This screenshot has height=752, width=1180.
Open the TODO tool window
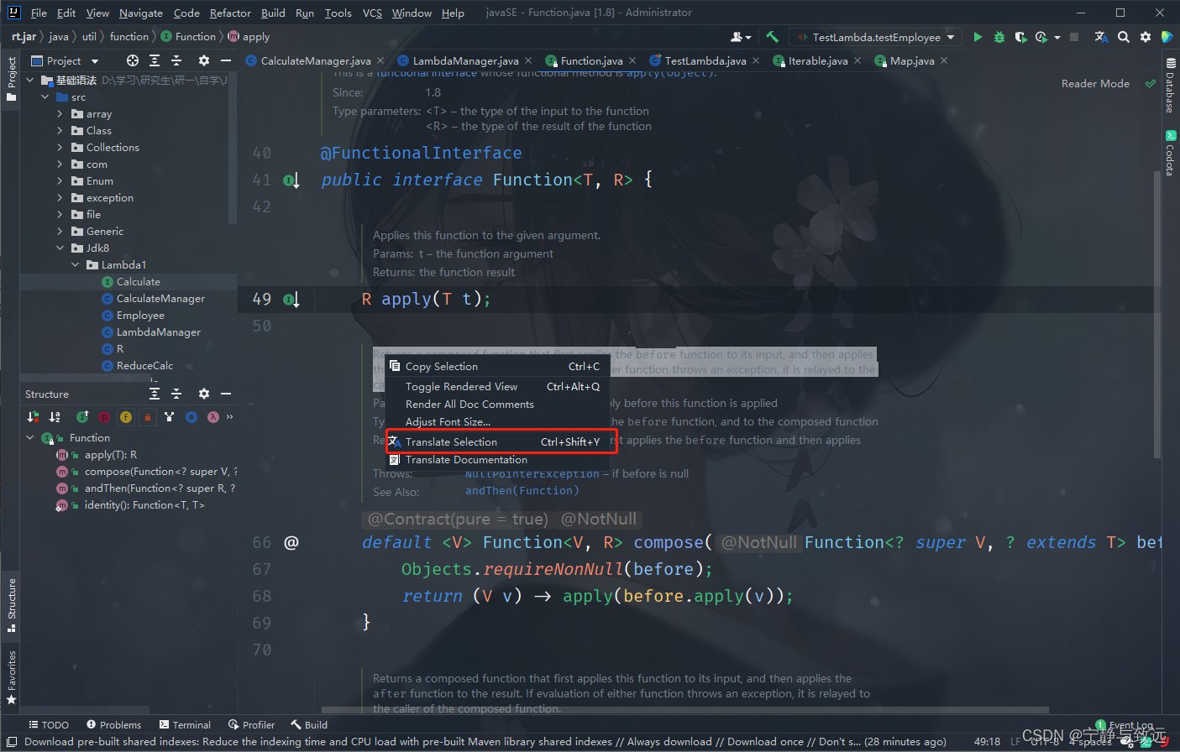(49, 725)
